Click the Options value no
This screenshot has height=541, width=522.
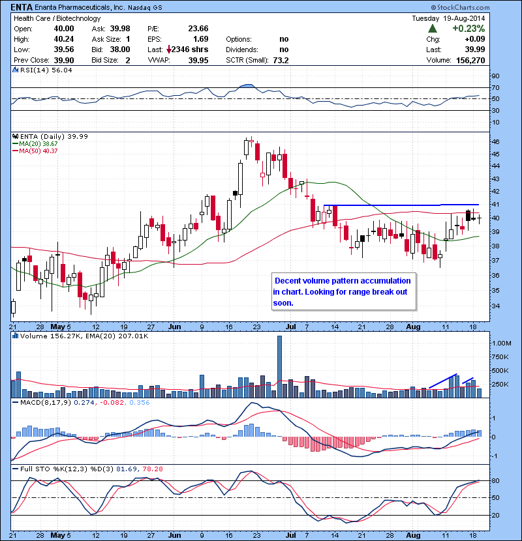pos(284,39)
